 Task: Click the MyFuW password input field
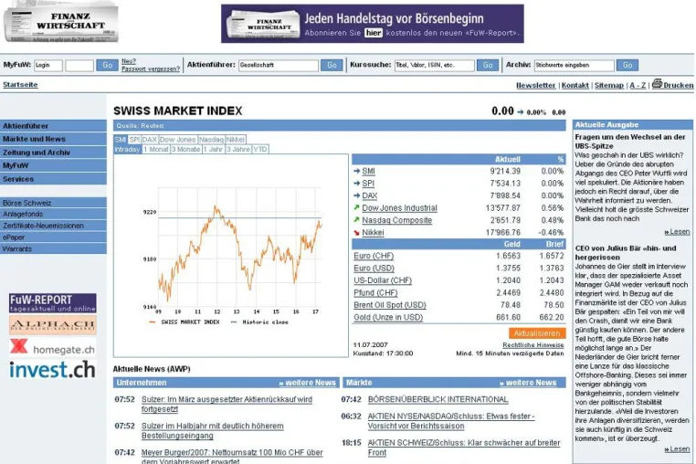coord(79,65)
